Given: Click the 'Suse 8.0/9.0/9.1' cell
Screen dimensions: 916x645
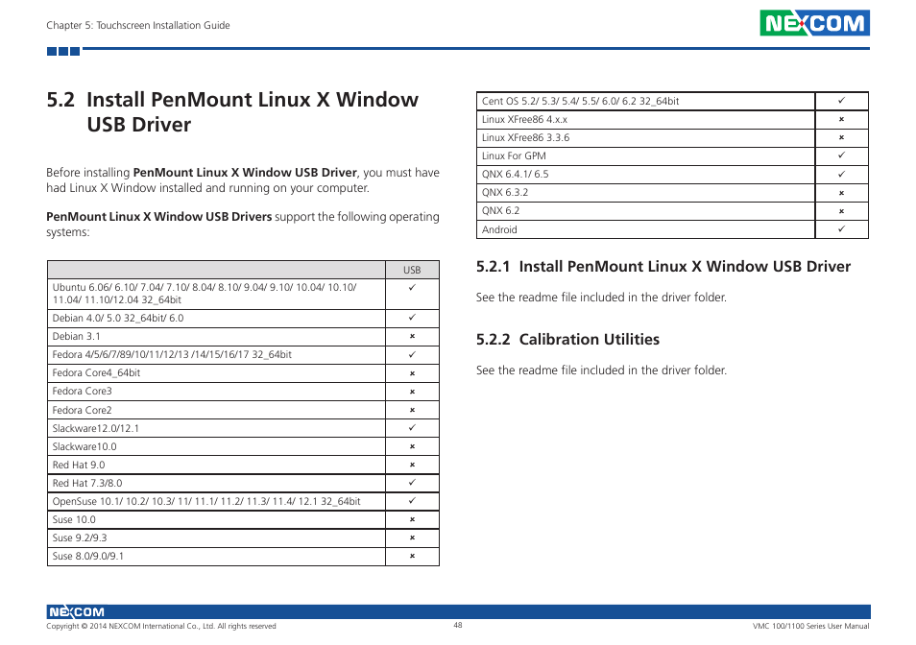Looking at the screenshot, I should [217, 557].
